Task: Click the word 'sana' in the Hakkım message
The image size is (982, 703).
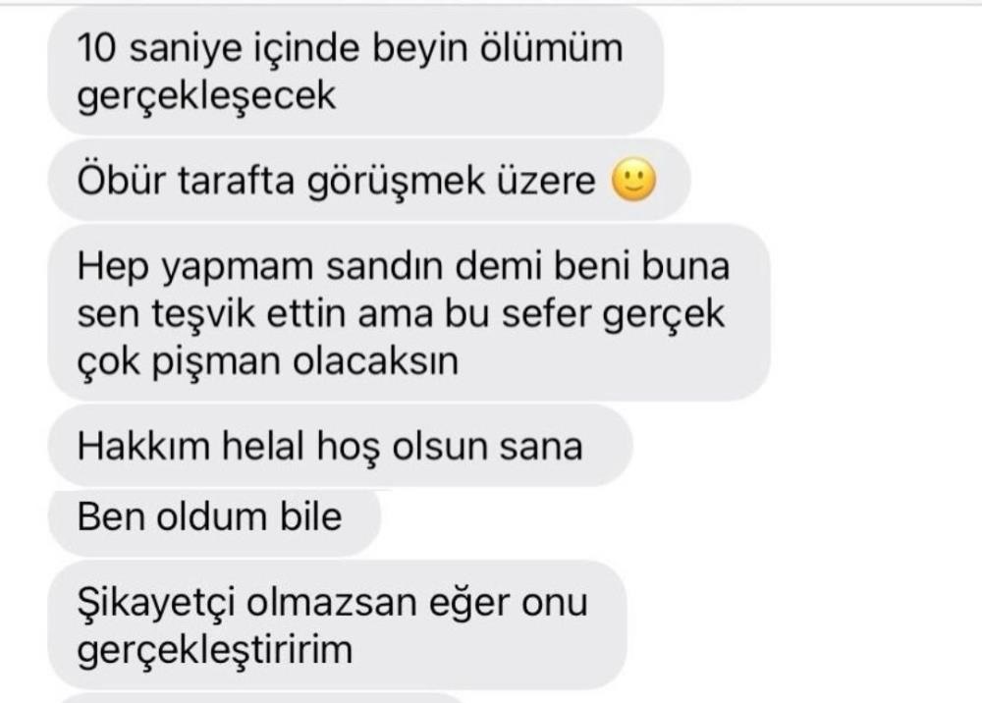Action: pos(540,448)
